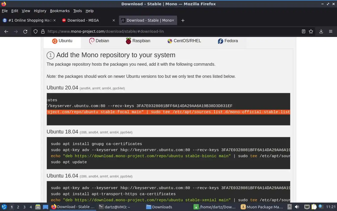The height and width of the screenshot is (211, 337).
Task: Close the Download - Stable Mono tab
Action: [173, 20]
